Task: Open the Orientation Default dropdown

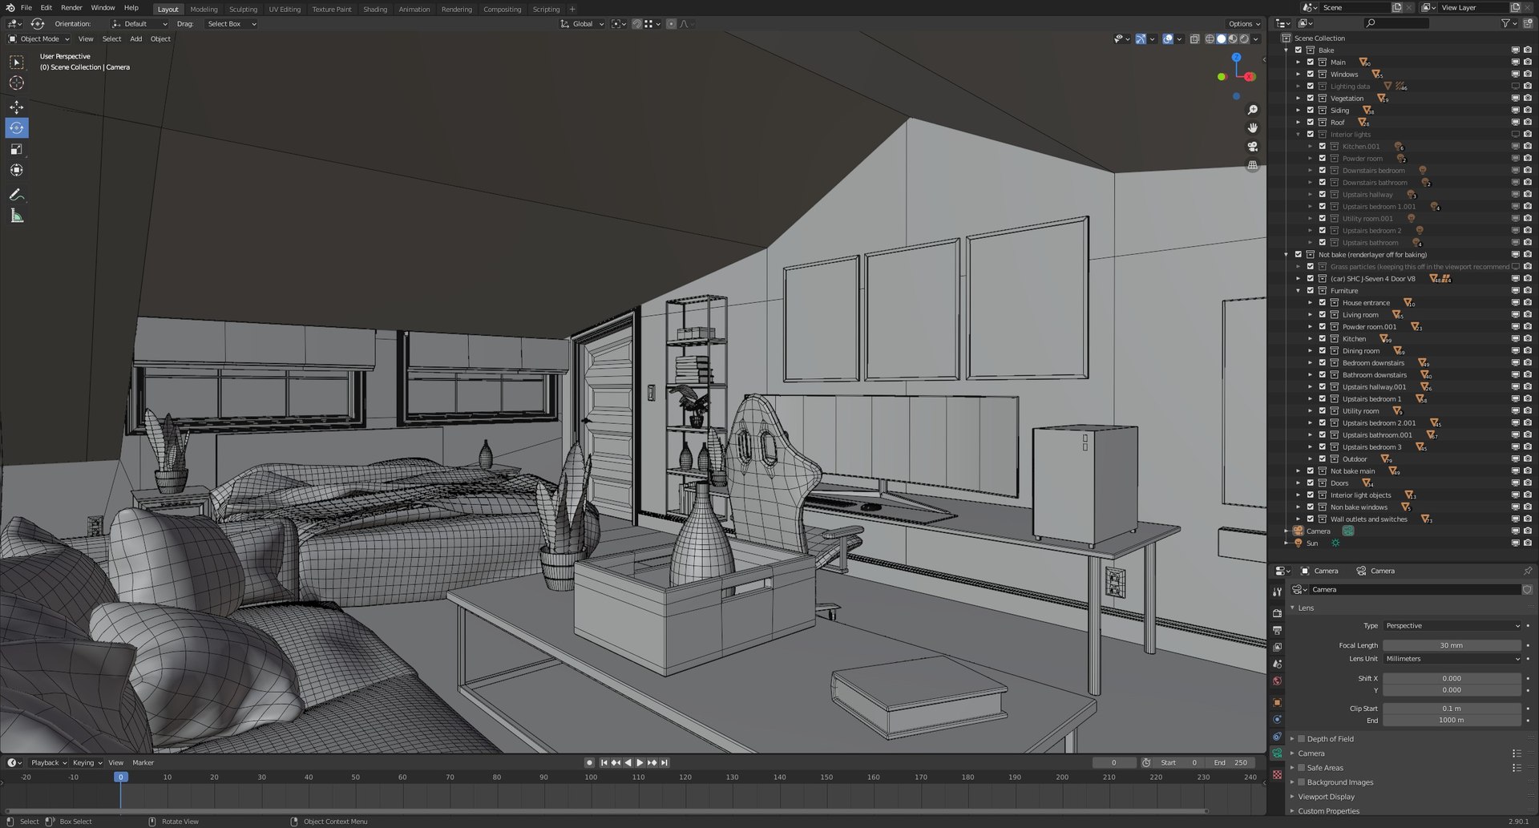Action: click(x=139, y=24)
